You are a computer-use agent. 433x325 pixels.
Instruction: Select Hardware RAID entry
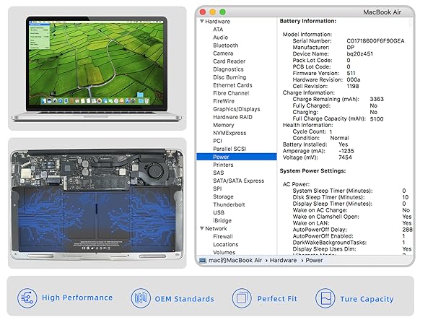coord(232,117)
